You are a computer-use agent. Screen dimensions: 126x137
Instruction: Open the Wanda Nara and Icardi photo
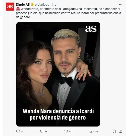(x=58, y=74)
